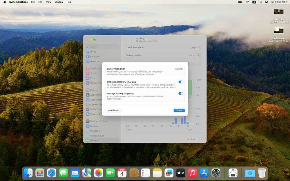Viewport: 290px width, 181px height.
Task: Open the Apple menu
Action: click(x=5, y=2)
